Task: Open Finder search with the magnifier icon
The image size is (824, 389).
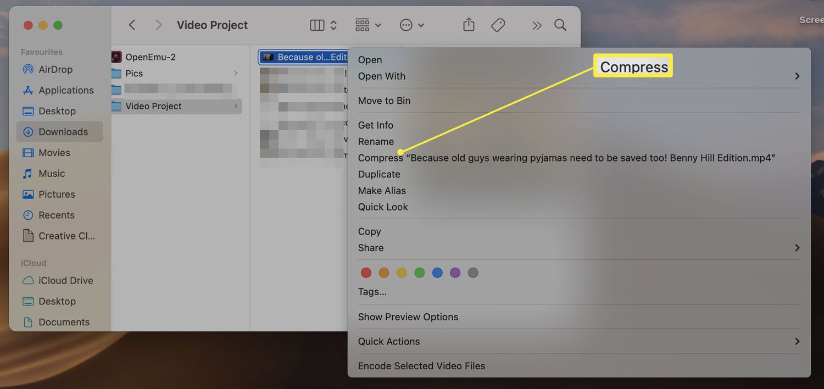Action: (x=560, y=25)
